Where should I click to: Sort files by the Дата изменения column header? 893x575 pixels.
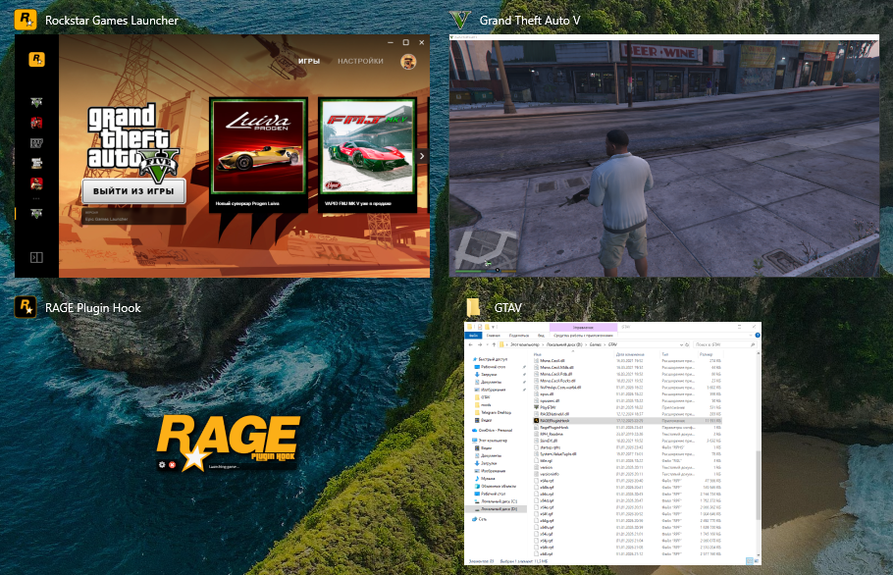click(630, 354)
